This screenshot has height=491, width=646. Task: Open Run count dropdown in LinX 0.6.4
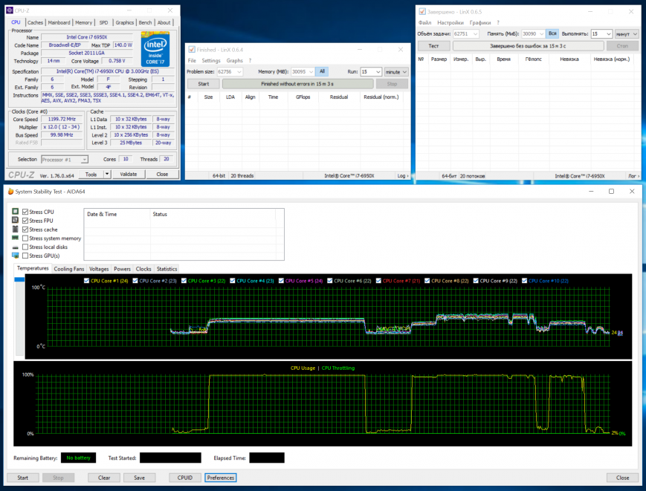pyautogui.click(x=378, y=71)
